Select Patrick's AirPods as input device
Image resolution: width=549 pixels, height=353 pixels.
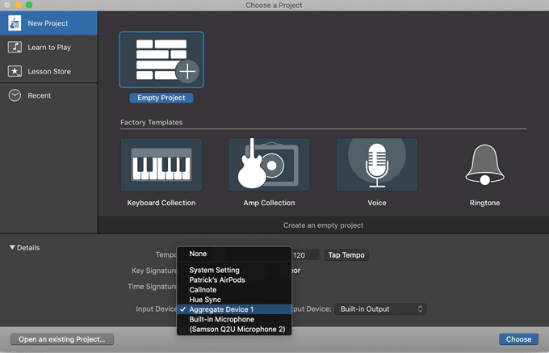(216, 279)
